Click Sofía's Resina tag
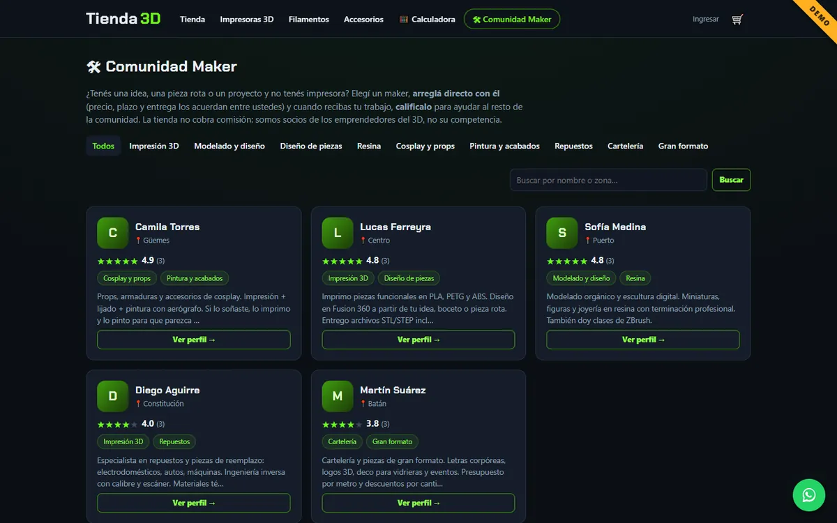 click(635, 278)
